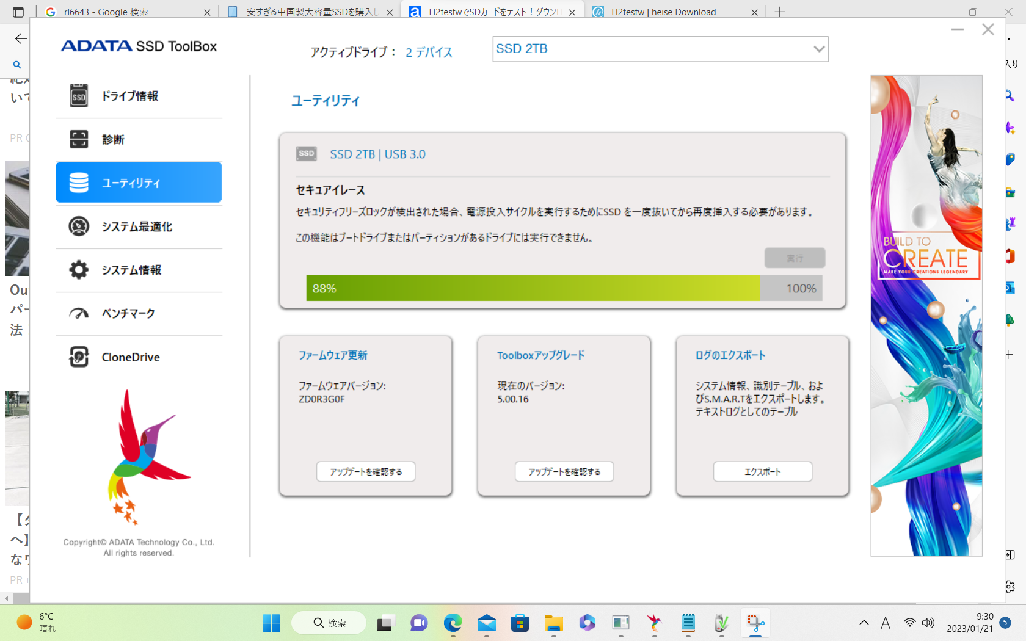Click the benchmark gauge icon
Image resolution: width=1026 pixels, height=641 pixels.
click(79, 313)
